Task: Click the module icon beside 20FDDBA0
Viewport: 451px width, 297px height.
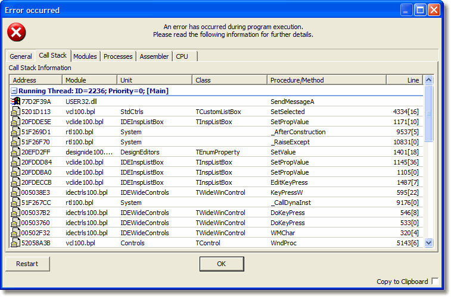Action: pyautogui.click(x=15, y=172)
